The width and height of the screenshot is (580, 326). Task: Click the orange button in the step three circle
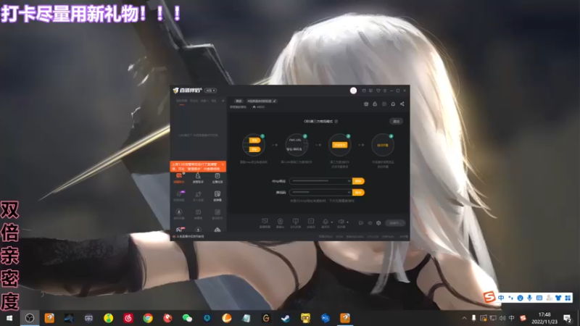[x=339, y=145]
